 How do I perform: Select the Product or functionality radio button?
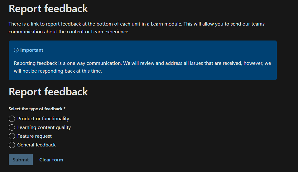(12, 119)
